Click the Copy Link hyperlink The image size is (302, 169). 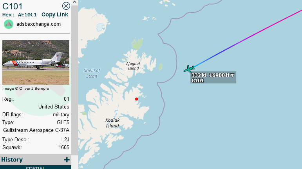(55, 14)
